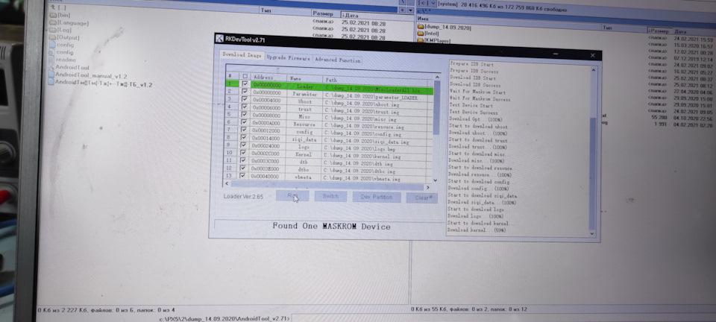Click the Run button in RKDevTool
716x322 pixels.
292,196
